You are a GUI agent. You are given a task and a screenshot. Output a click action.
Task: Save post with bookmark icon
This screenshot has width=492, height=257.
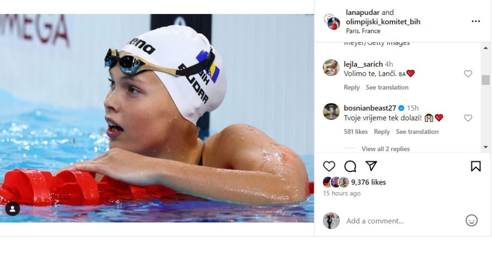click(x=476, y=166)
